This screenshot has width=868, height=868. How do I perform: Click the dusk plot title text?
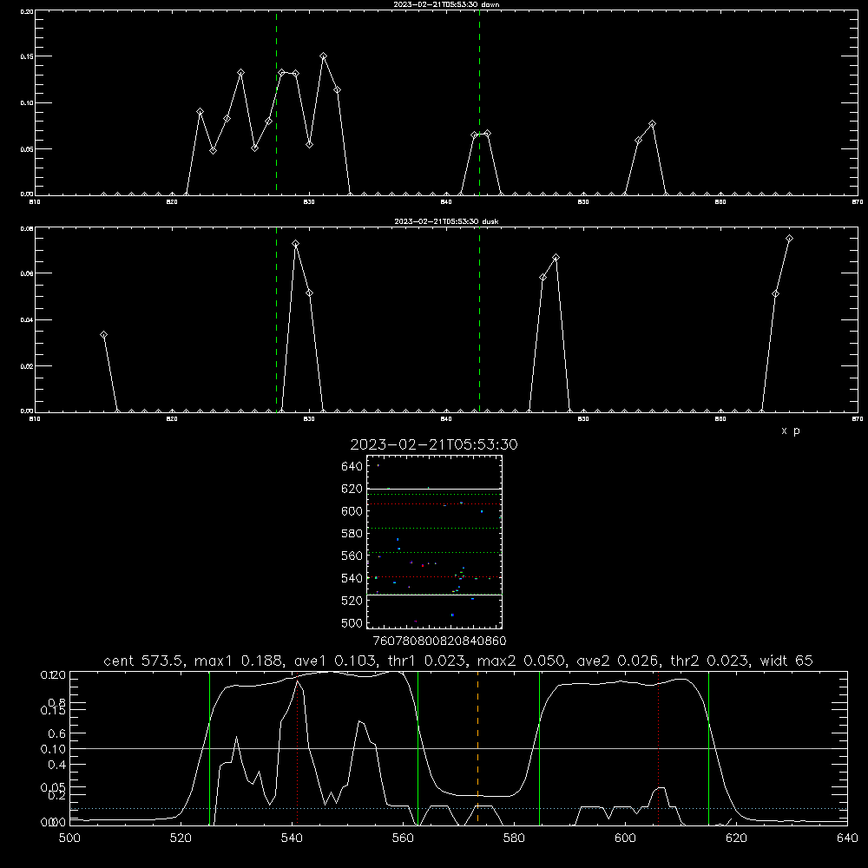(x=446, y=221)
